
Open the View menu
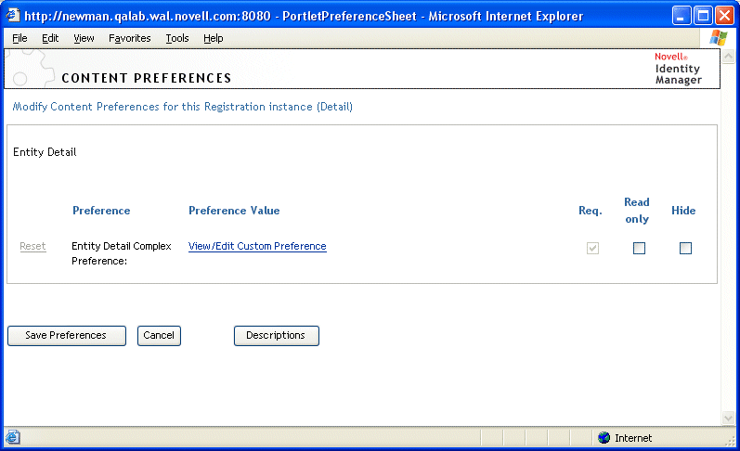coord(84,38)
